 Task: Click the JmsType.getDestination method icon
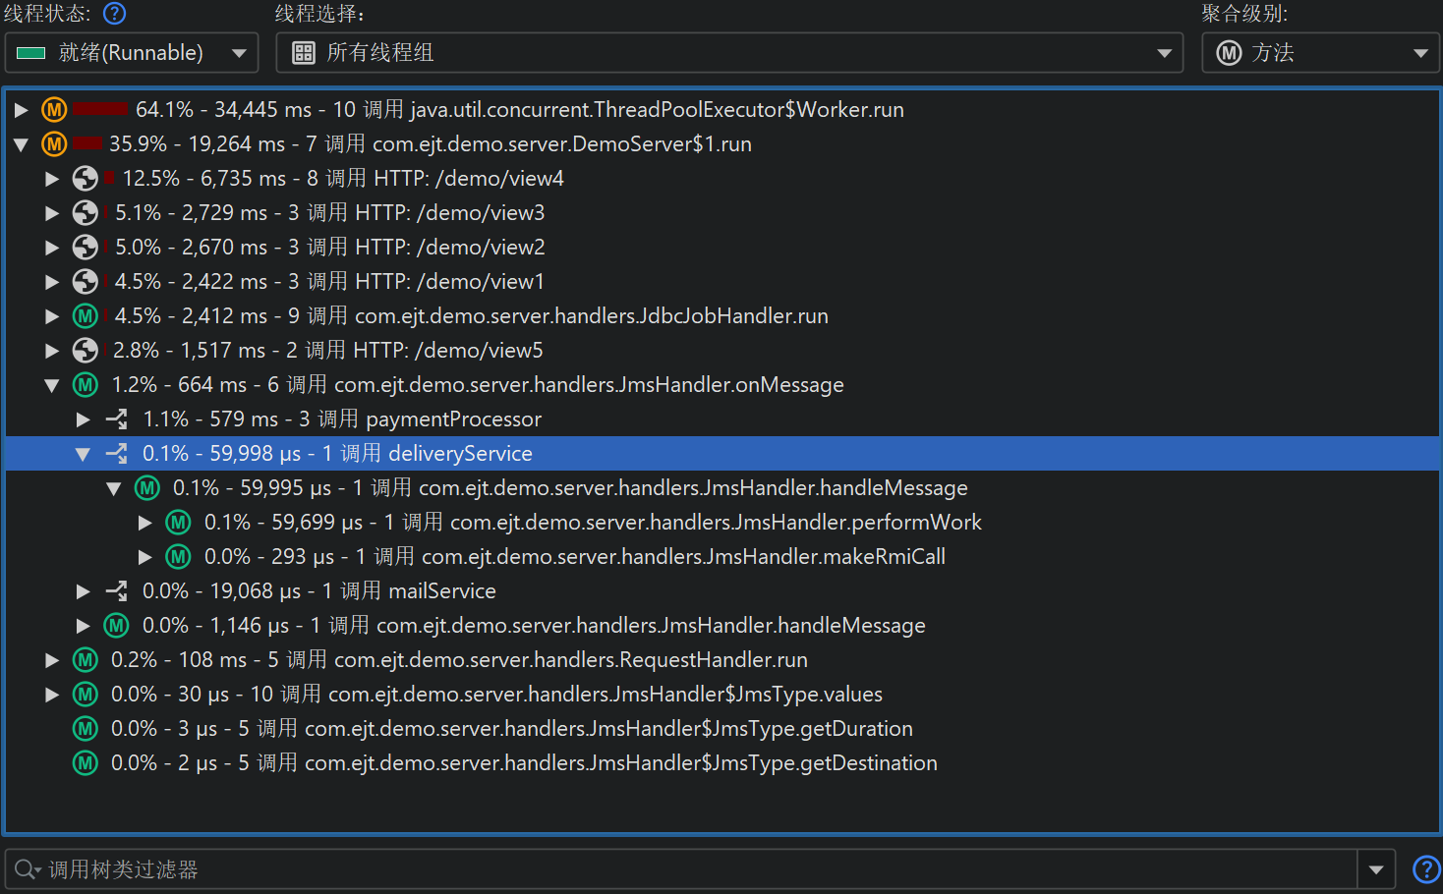click(x=86, y=763)
